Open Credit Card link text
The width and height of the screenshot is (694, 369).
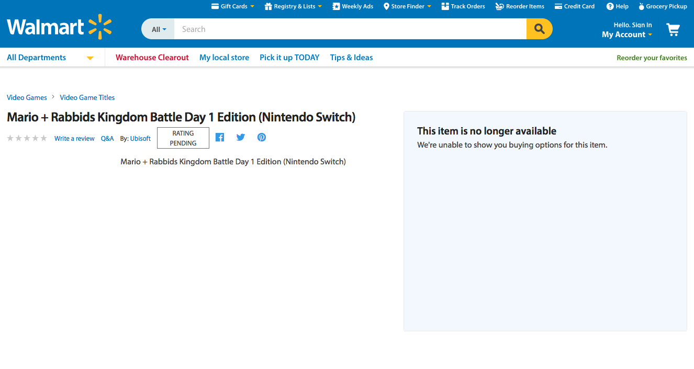(x=579, y=6)
